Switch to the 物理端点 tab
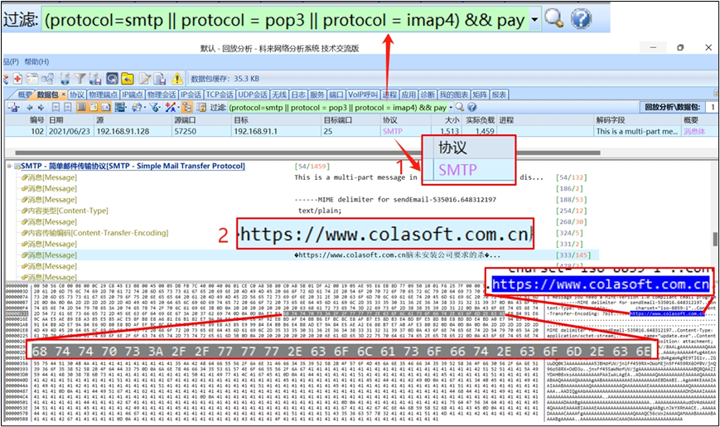Screen dimensions: 720x427 pos(104,95)
